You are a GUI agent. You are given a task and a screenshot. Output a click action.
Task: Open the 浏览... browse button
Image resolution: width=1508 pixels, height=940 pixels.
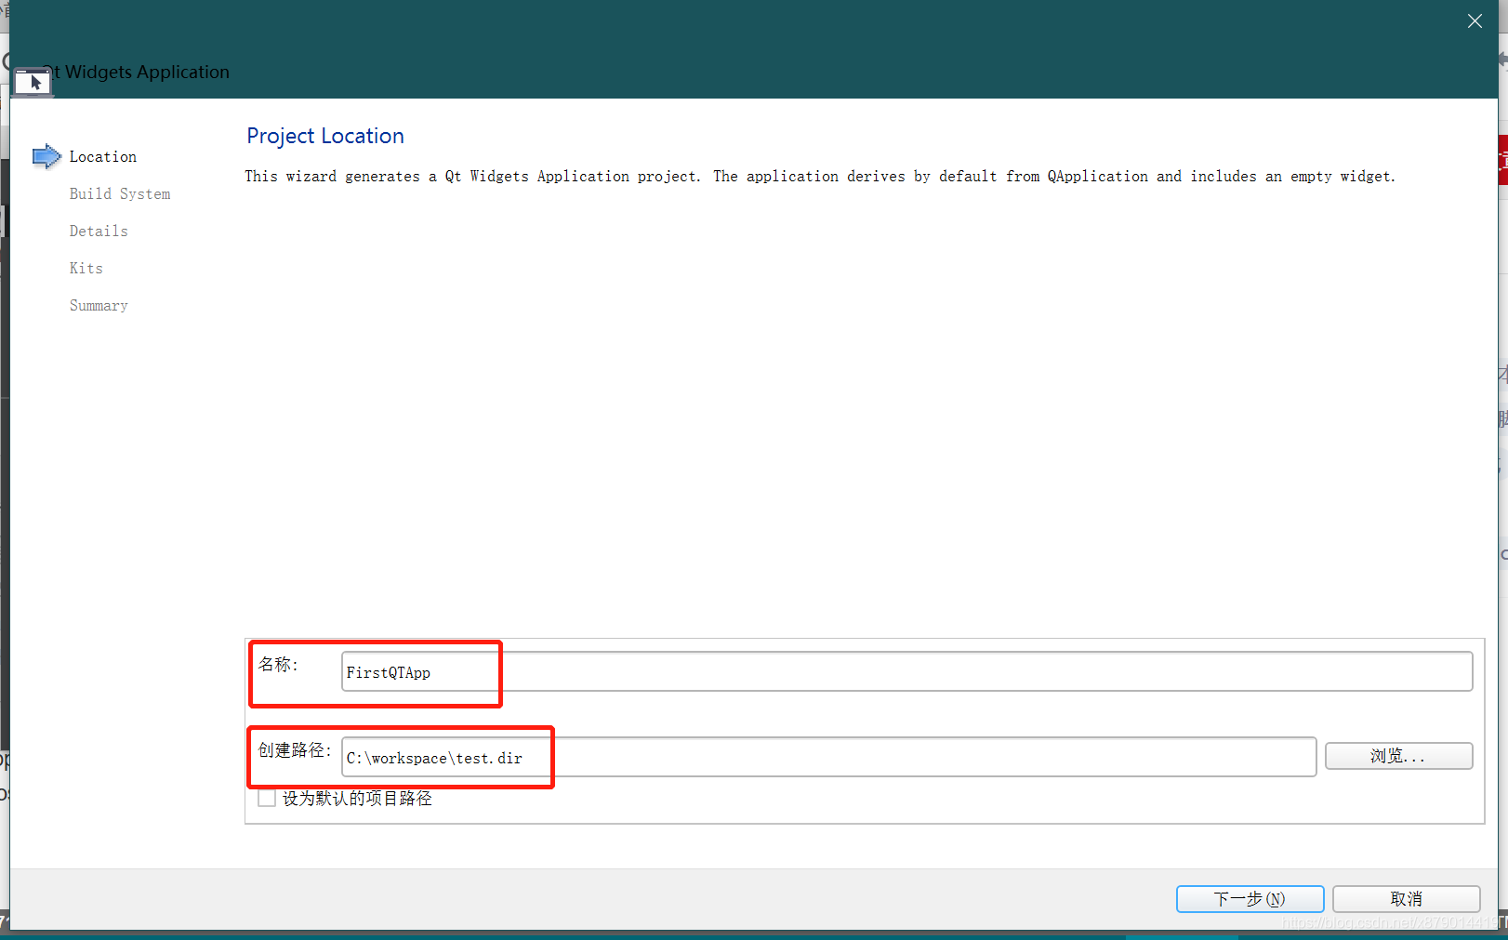tap(1398, 756)
